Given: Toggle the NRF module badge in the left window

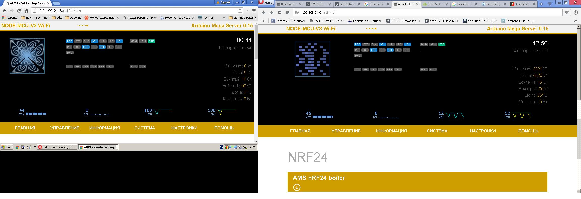Looking at the screenshot, I should click(x=102, y=47).
